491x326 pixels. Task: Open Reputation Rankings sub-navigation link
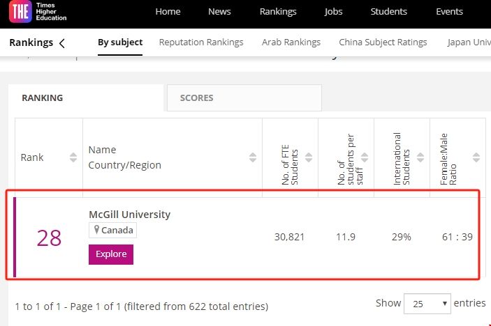coord(201,42)
